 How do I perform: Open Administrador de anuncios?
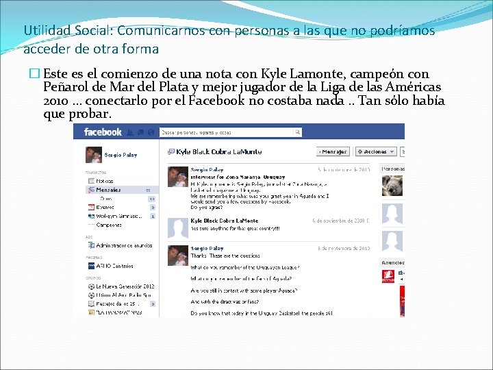click(x=124, y=245)
